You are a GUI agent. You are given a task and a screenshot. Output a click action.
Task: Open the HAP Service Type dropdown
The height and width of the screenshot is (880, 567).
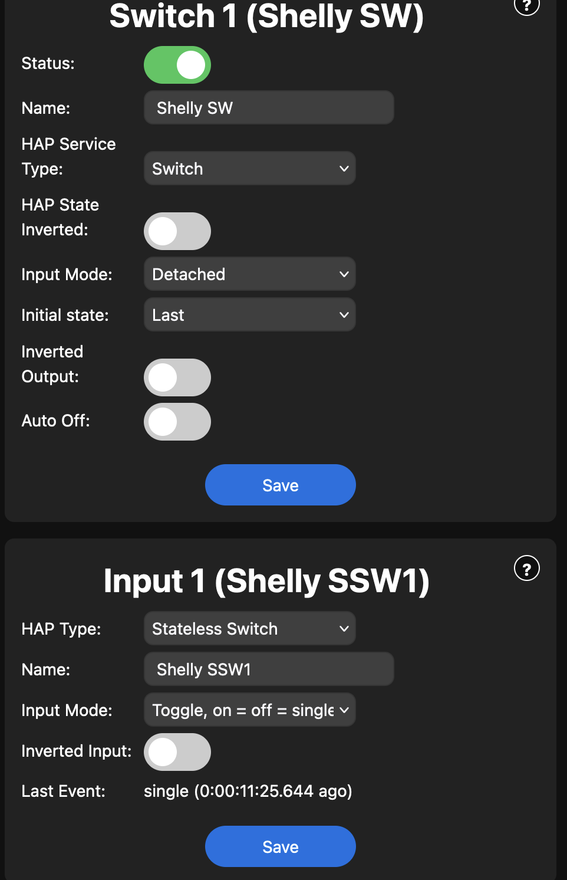(x=250, y=169)
